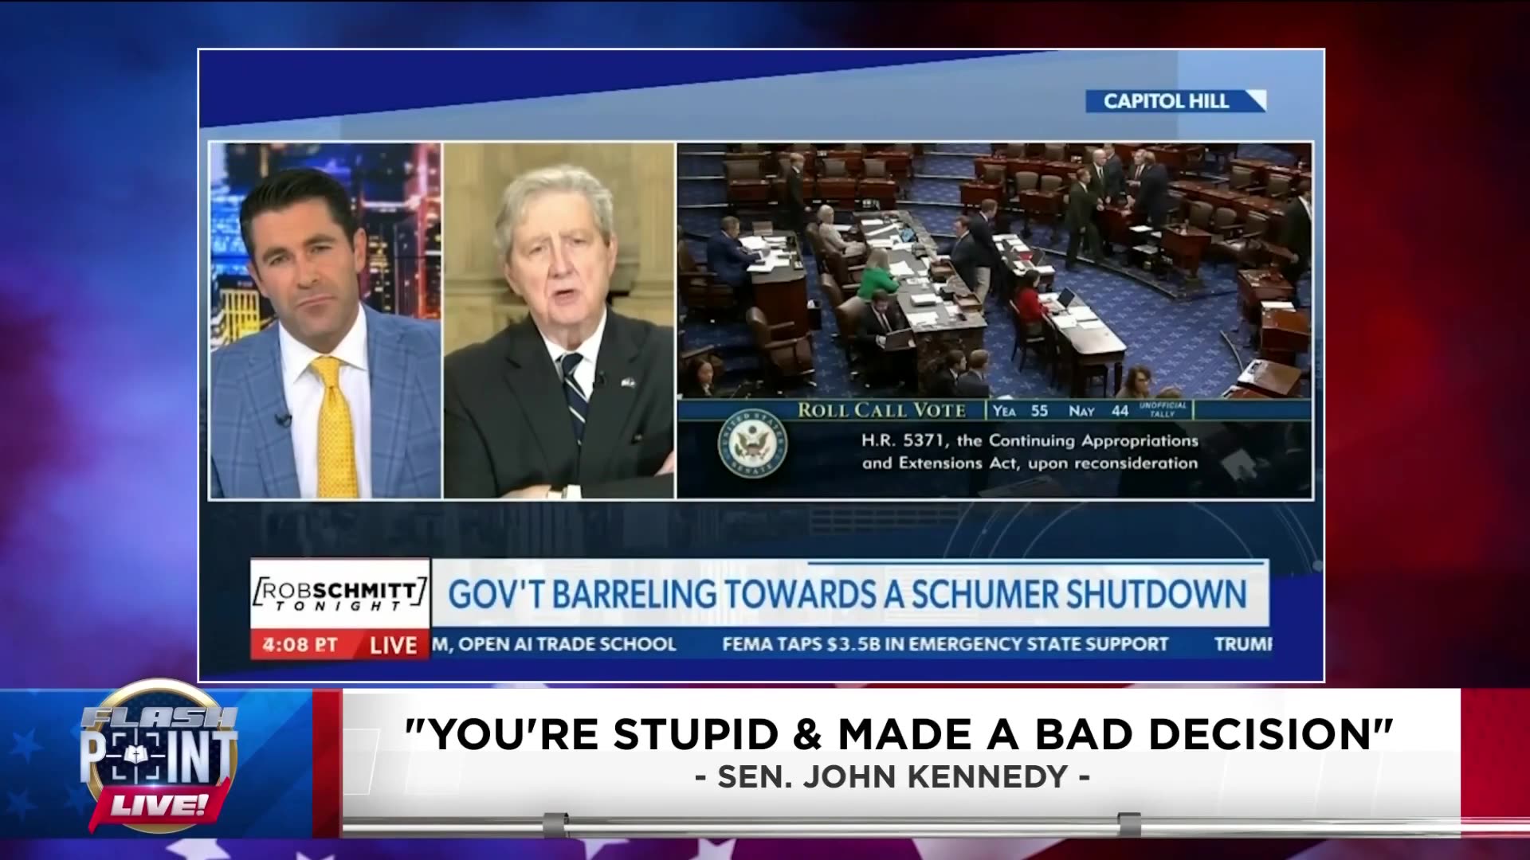The height and width of the screenshot is (860, 1530).
Task: Click the FEMA taps $3.5B ticker item
Action: pyautogui.click(x=944, y=644)
